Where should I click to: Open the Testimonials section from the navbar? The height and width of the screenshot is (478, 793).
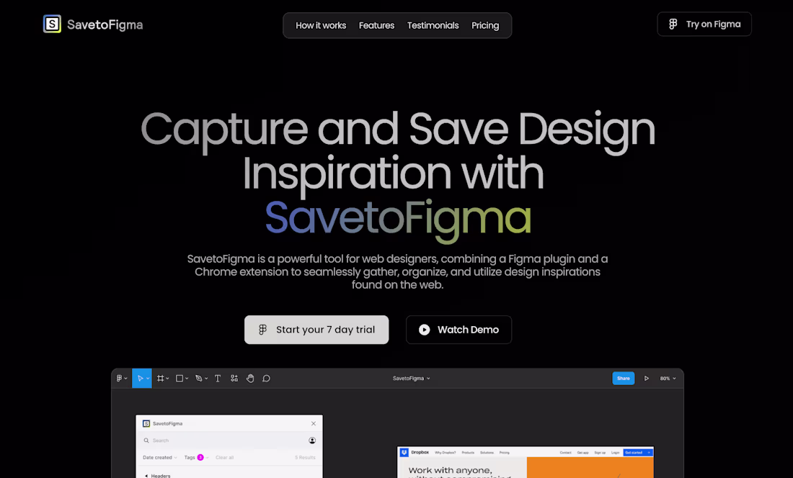pyautogui.click(x=433, y=25)
